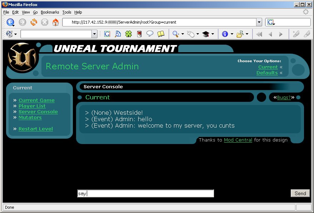Image resolution: width=314 pixels, height=213 pixels.
Task: Click the graduation cap toolbar icon
Action: tap(205, 34)
